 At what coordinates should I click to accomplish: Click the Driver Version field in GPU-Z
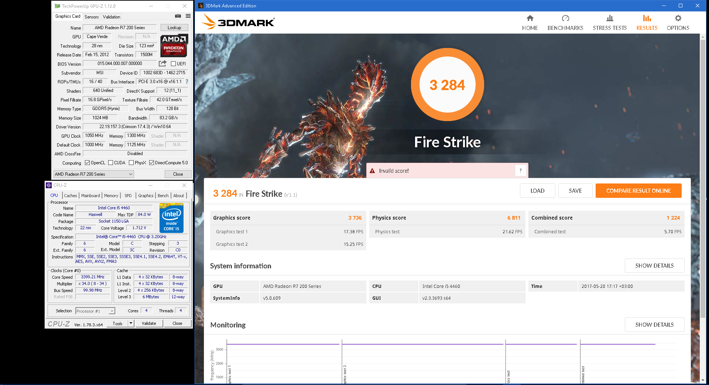(135, 127)
